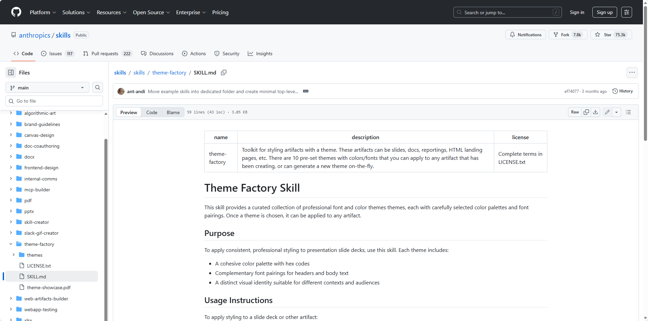
Task: Click the Sign up button
Action: (x=604, y=12)
